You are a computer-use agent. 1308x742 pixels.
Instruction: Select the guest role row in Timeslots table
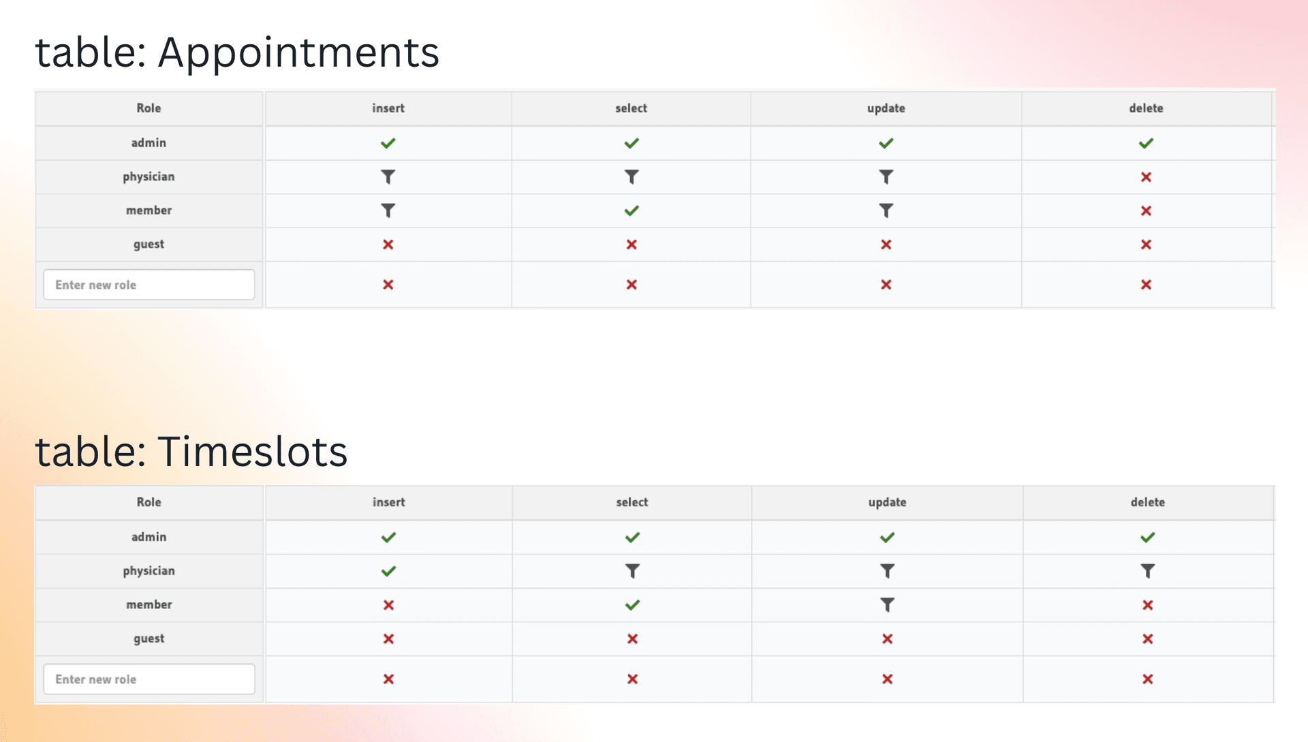149,638
